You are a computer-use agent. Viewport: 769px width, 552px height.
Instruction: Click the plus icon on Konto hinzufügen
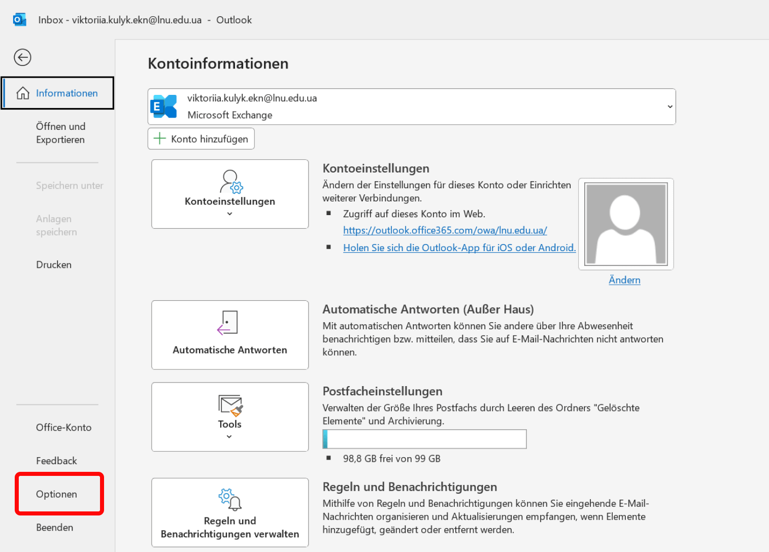160,139
